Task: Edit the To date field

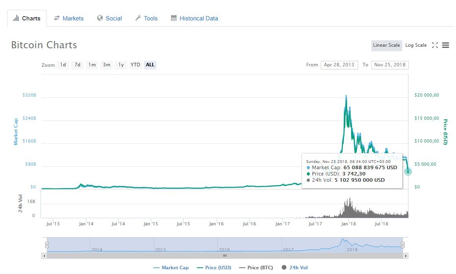Action: pyautogui.click(x=390, y=65)
